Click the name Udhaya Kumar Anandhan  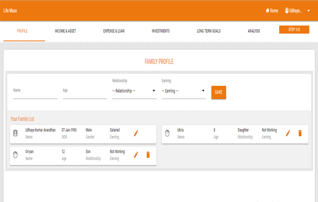40,130
